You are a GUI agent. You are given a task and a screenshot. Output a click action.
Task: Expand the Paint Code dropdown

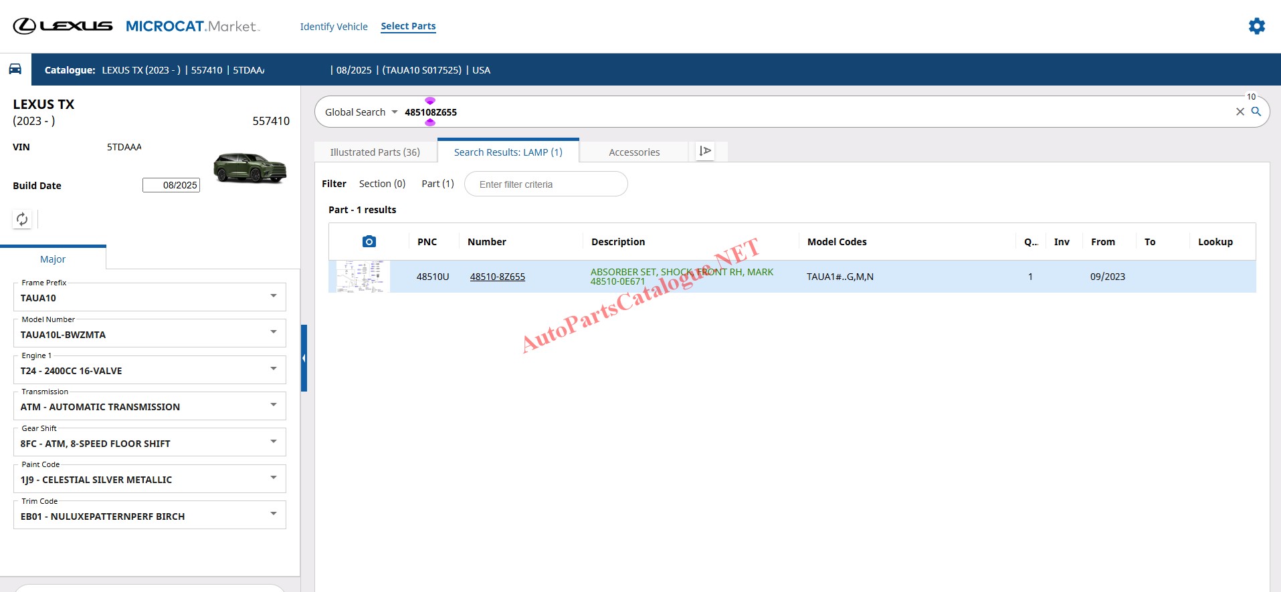coord(273,478)
